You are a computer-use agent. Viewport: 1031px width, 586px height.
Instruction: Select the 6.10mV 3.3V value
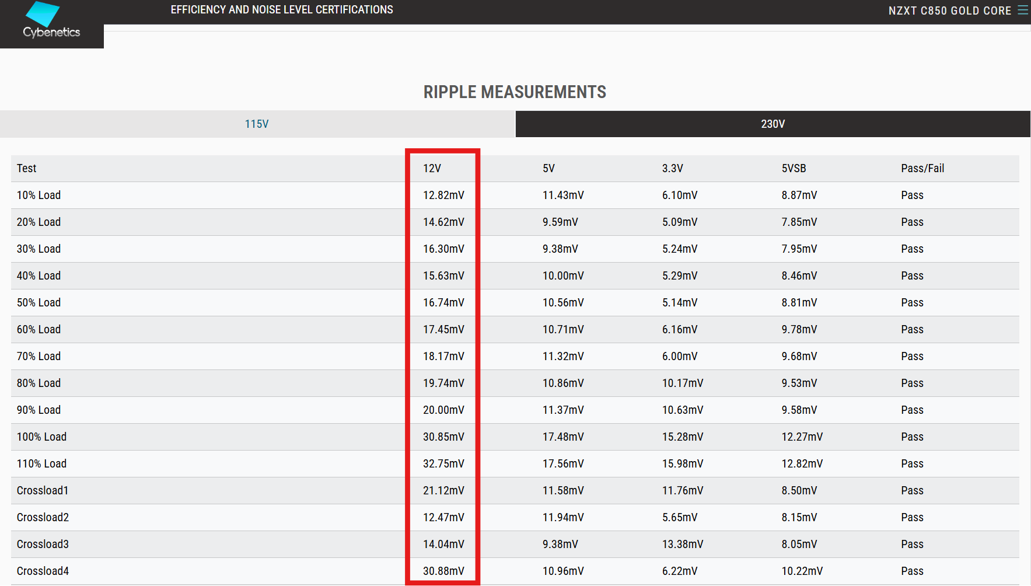680,195
